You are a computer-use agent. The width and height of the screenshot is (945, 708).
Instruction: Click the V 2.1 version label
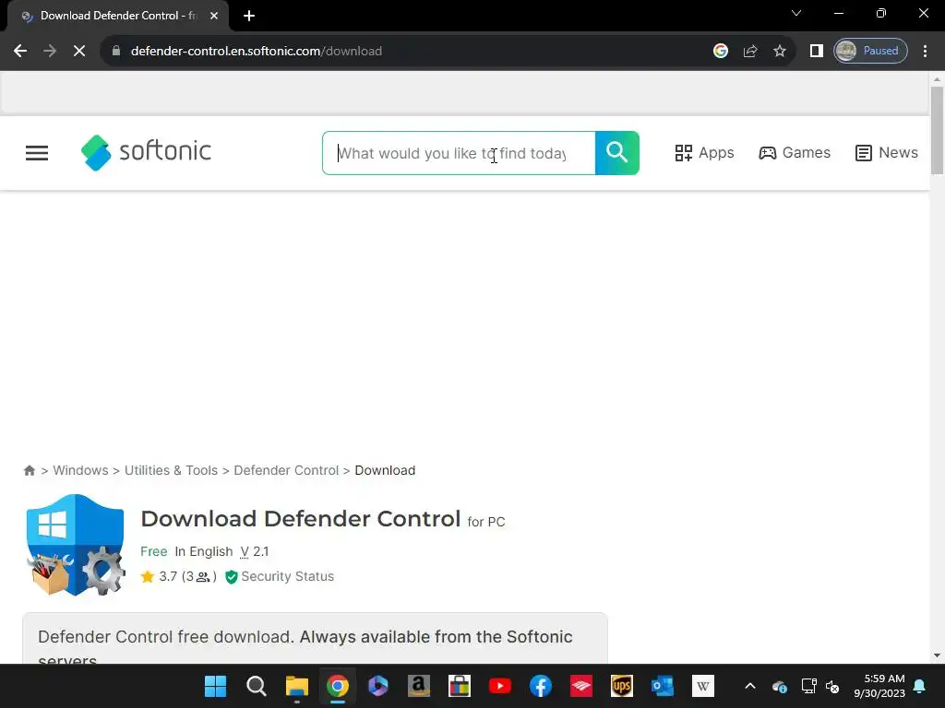tap(255, 551)
